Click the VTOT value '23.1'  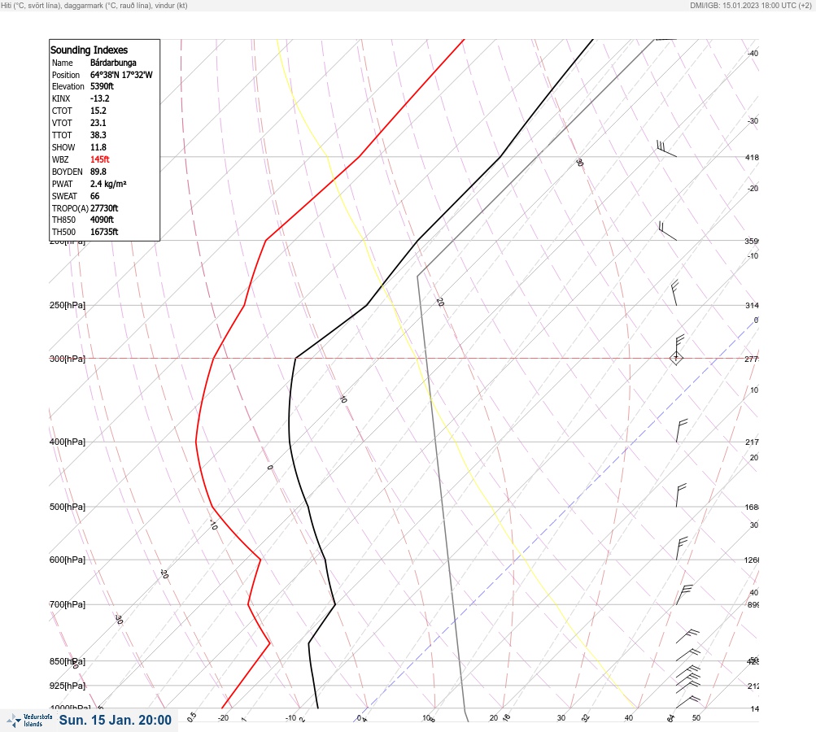pyautogui.click(x=98, y=123)
